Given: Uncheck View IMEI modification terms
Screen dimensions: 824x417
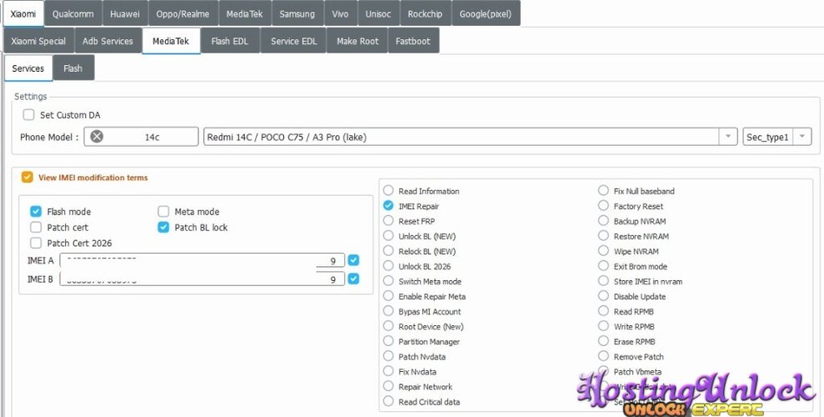Looking at the screenshot, I should (27, 177).
